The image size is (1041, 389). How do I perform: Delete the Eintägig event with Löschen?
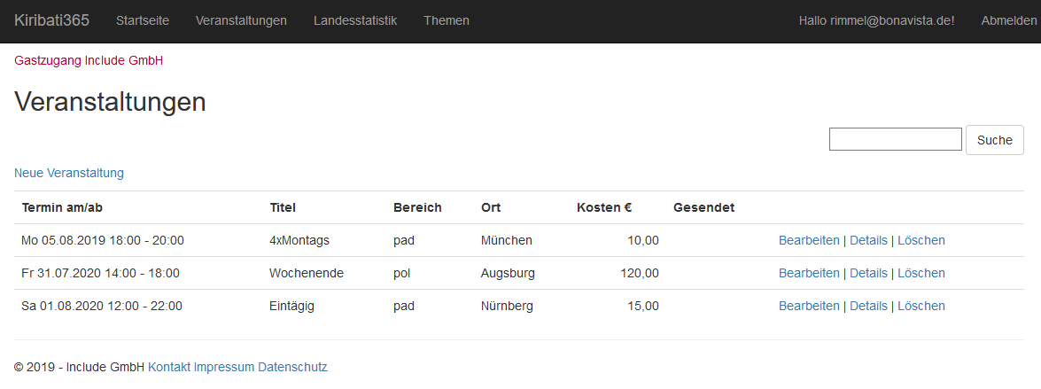click(x=921, y=306)
